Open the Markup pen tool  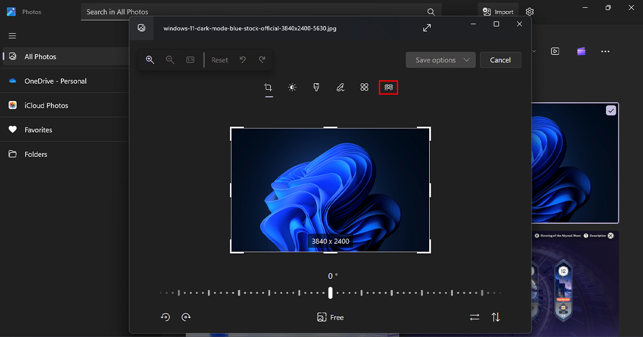pyautogui.click(x=340, y=87)
